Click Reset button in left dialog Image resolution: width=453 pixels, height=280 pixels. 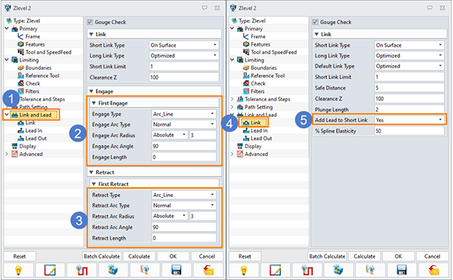(x=20, y=257)
